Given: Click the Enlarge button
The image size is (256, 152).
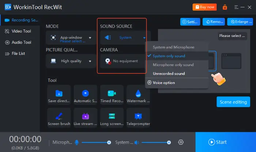Looking at the screenshot, I should coord(240,22).
